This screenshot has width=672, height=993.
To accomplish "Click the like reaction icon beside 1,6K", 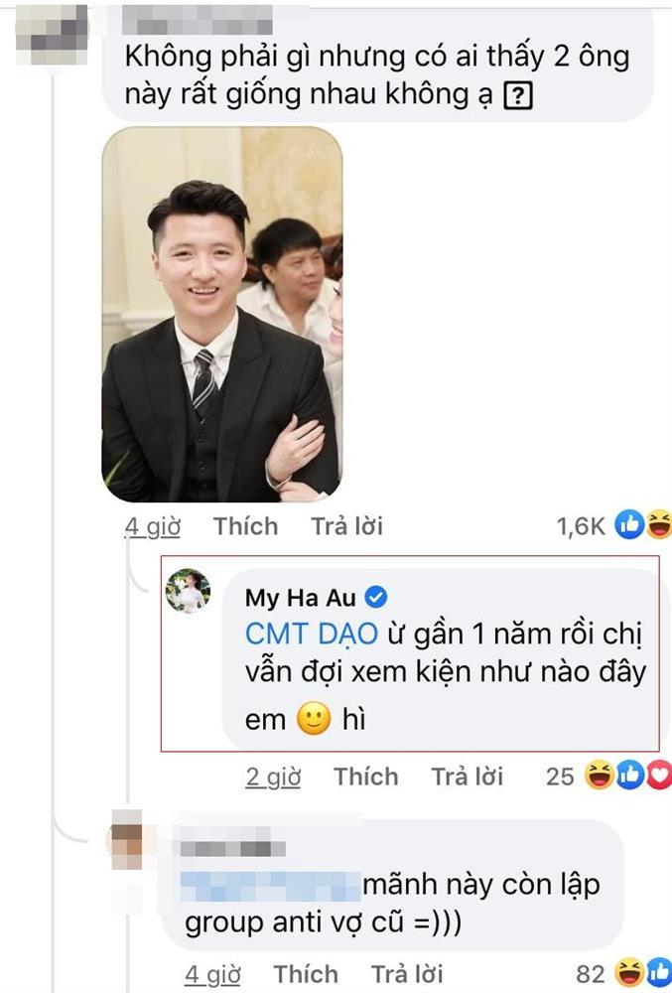I will 629,525.
